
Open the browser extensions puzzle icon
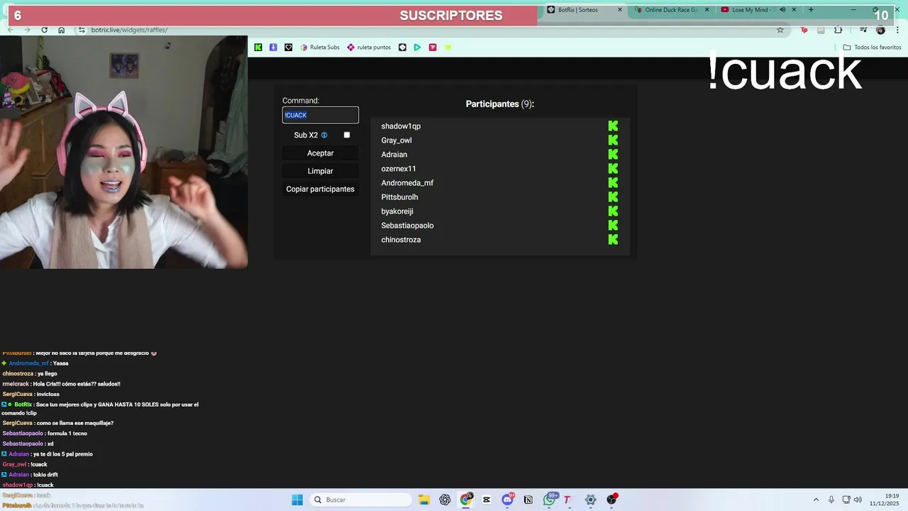pos(838,30)
